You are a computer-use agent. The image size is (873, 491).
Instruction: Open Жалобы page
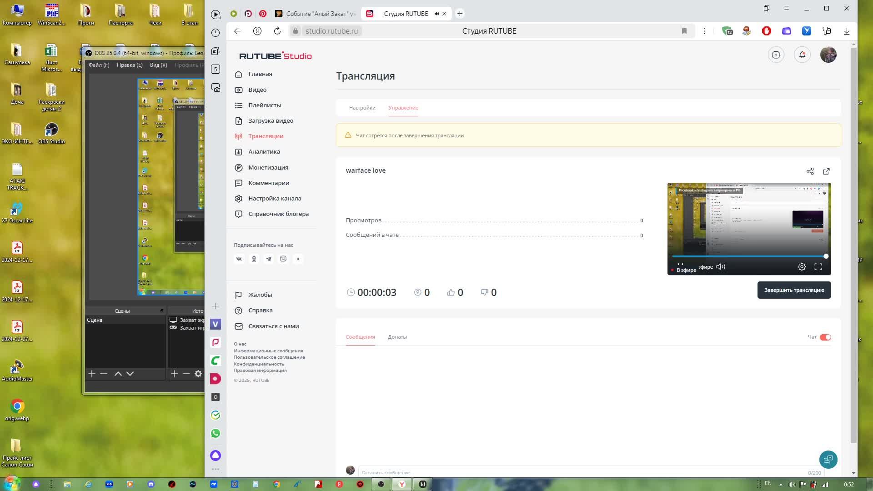tap(260, 295)
